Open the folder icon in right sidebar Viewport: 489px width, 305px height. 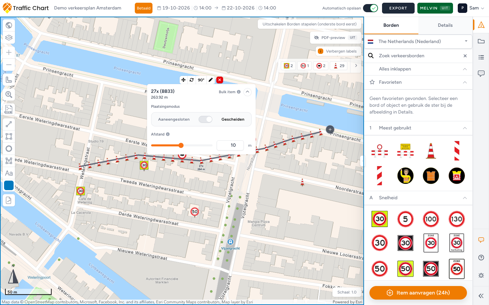point(481,41)
